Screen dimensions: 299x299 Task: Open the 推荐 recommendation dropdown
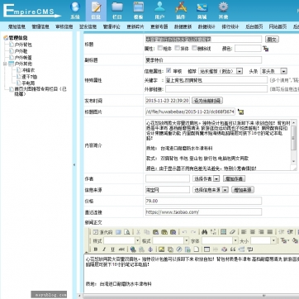point(221,71)
